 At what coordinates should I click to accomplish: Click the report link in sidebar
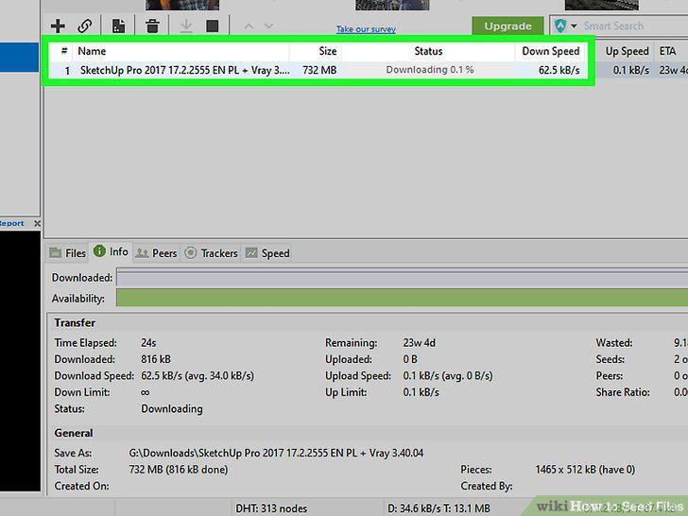point(12,223)
